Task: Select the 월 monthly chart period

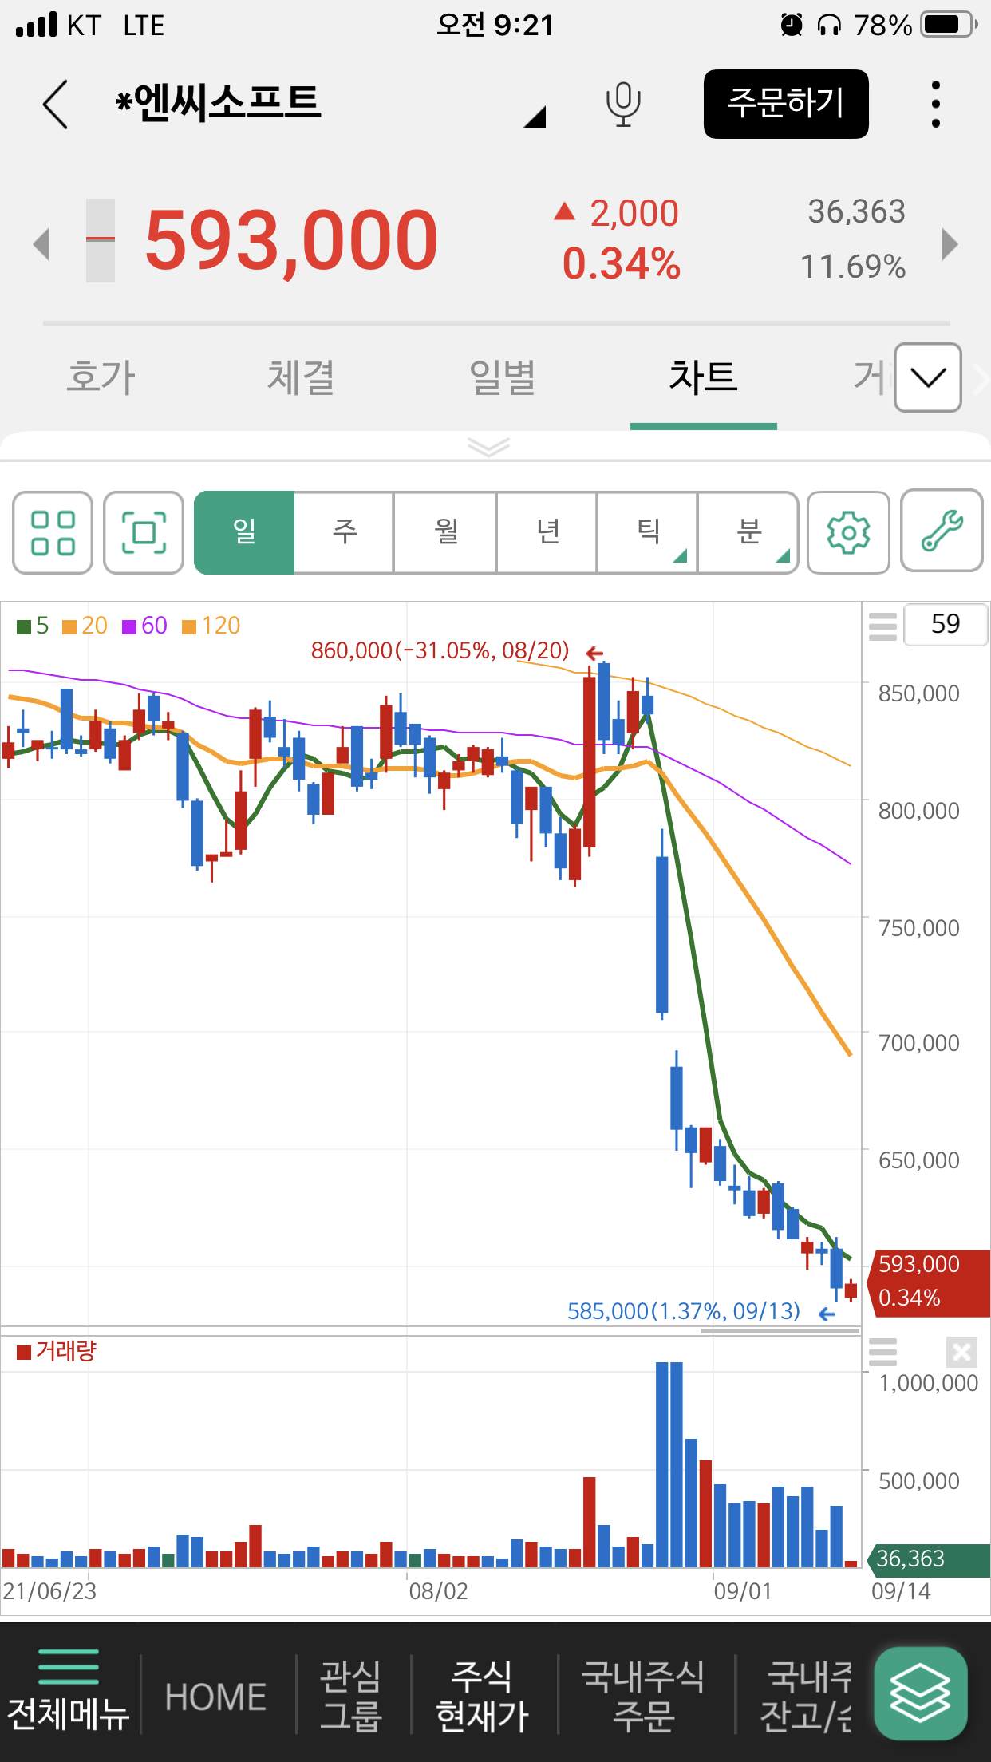Action: [x=445, y=532]
